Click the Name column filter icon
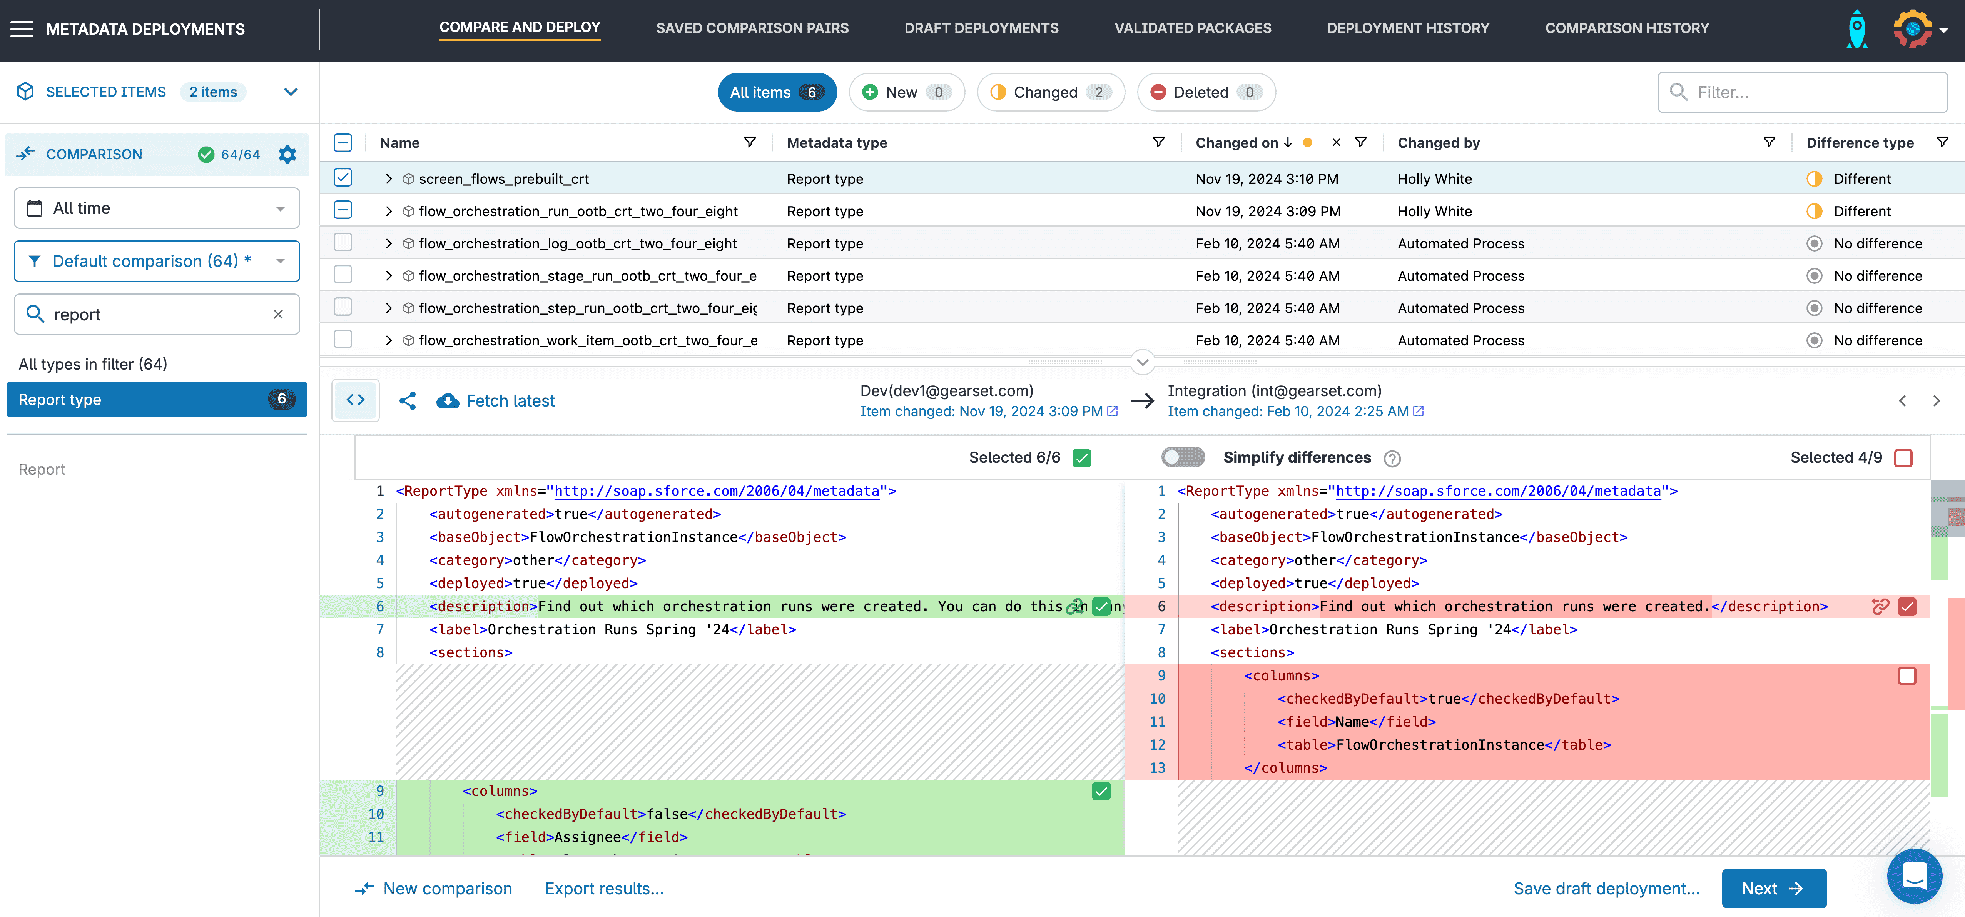Image resolution: width=1965 pixels, height=917 pixels. 750,143
